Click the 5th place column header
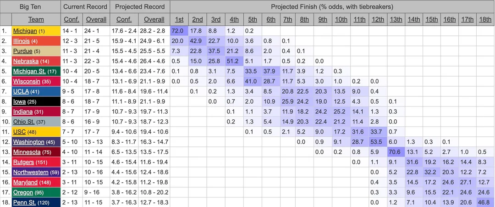 [253, 19]
